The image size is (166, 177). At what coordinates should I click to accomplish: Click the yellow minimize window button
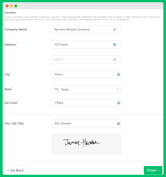[11, 6]
